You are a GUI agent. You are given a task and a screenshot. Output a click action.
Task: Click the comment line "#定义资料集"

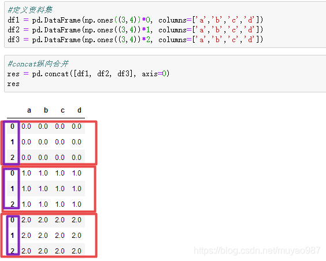(x=30, y=10)
